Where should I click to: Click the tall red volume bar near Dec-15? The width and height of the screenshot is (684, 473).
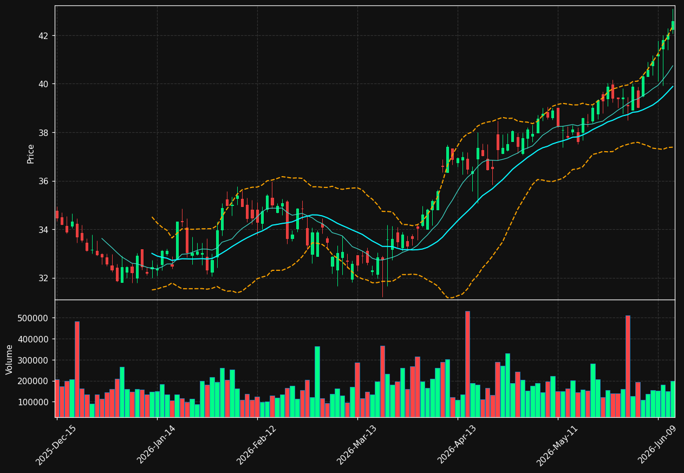pos(77,369)
